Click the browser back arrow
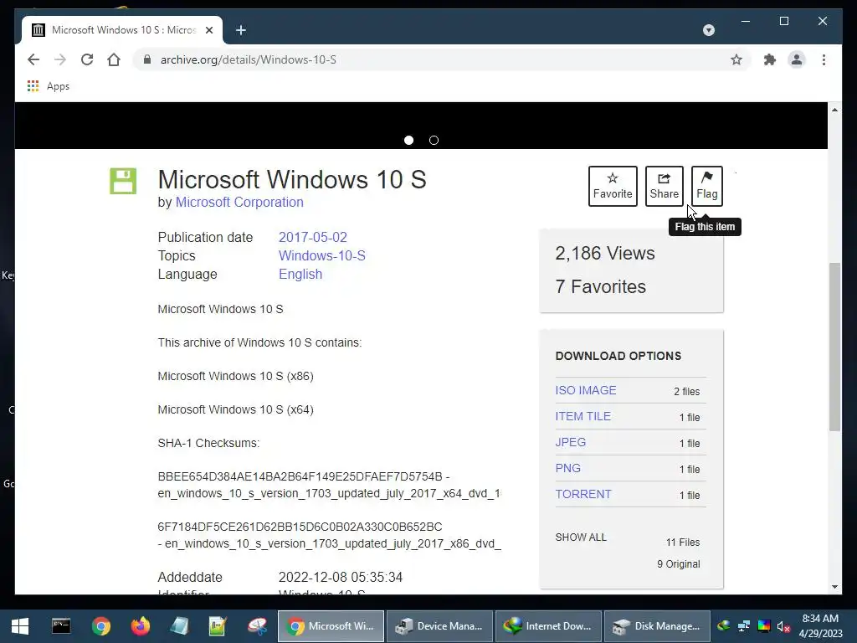The image size is (857, 643). pos(33,59)
